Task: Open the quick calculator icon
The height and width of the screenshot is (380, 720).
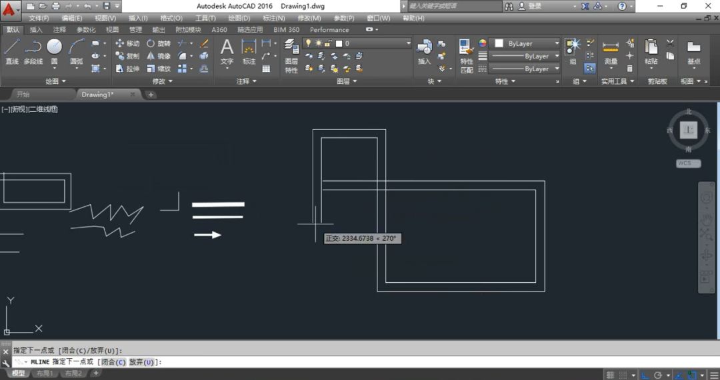Action: click(629, 69)
